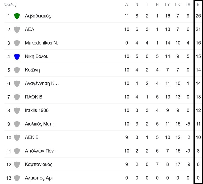Click the shield icon next to Κοζάνη
The width and height of the screenshot is (203, 184).
click(x=17, y=70)
